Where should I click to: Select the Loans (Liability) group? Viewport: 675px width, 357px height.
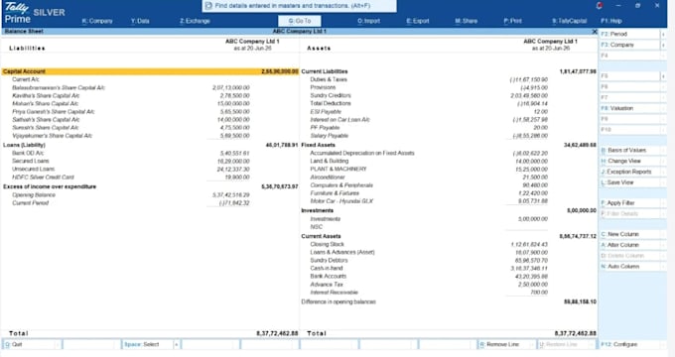click(150, 145)
